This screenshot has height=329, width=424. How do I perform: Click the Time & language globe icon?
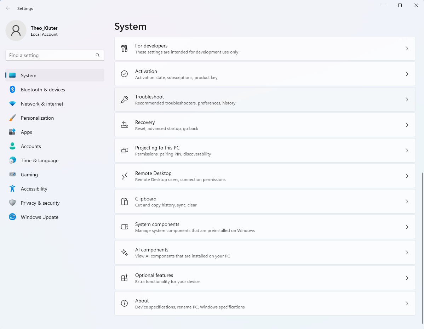(x=12, y=160)
